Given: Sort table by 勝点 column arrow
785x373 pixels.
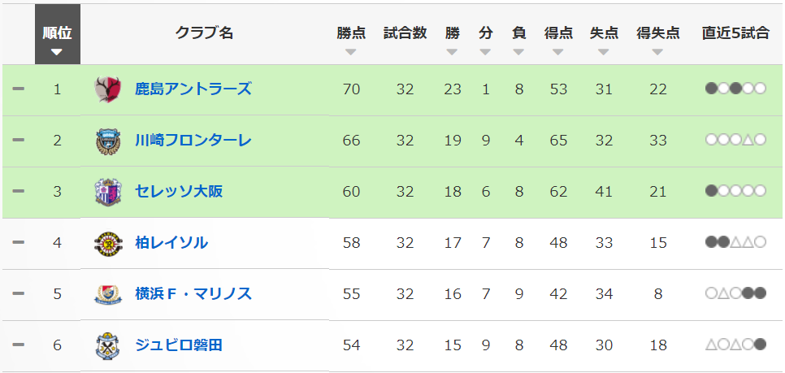Looking at the screenshot, I should pos(351,52).
